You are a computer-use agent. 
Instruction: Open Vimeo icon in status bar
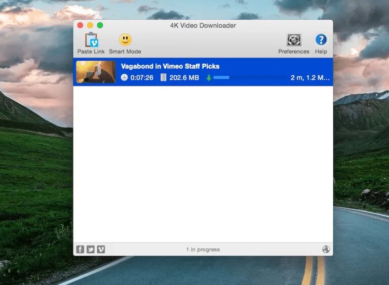[101, 249]
